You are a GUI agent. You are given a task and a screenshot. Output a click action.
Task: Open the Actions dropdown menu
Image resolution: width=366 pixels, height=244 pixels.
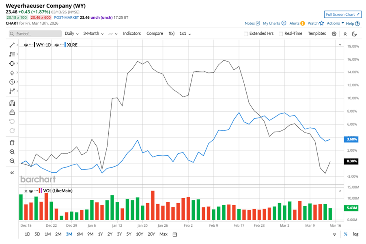click(x=335, y=23)
